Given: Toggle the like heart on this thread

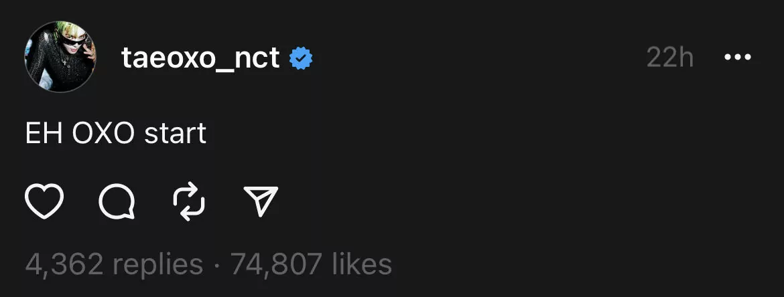Looking at the screenshot, I should (x=44, y=201).
